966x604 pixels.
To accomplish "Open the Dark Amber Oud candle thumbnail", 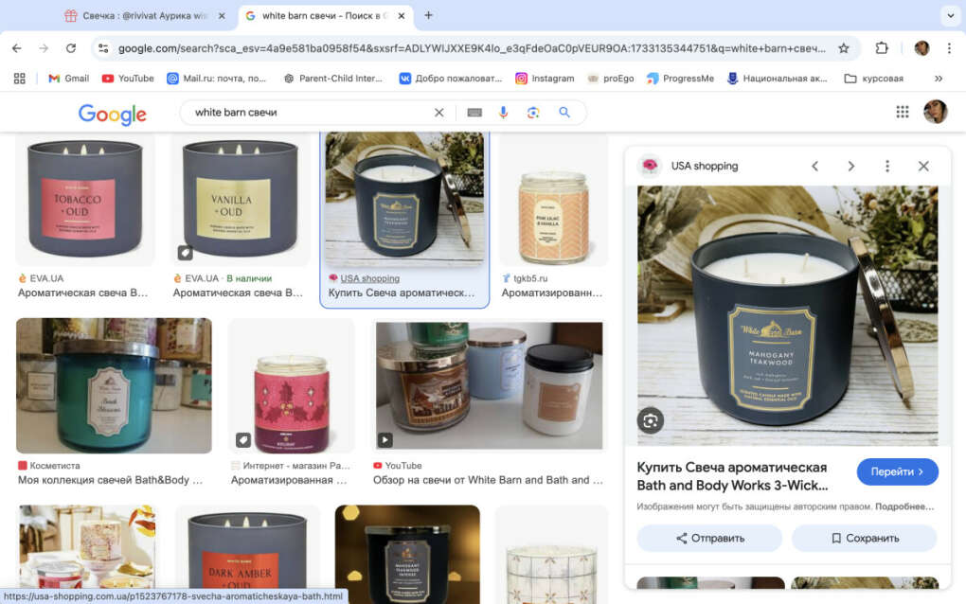I will tap(247, 554).
